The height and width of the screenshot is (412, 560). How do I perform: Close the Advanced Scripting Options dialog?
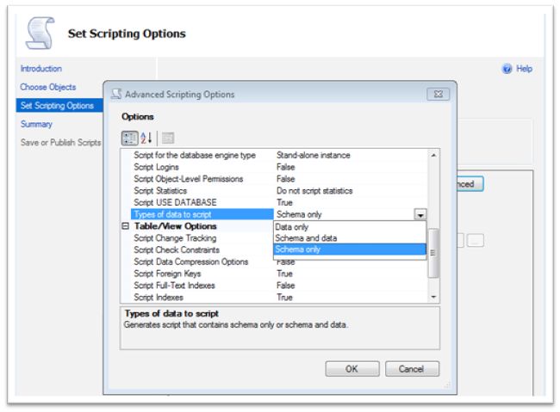[x=439, y=94]
